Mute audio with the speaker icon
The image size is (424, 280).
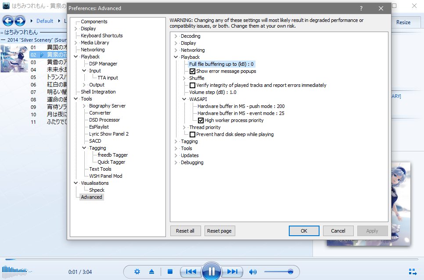click(253, 272)
